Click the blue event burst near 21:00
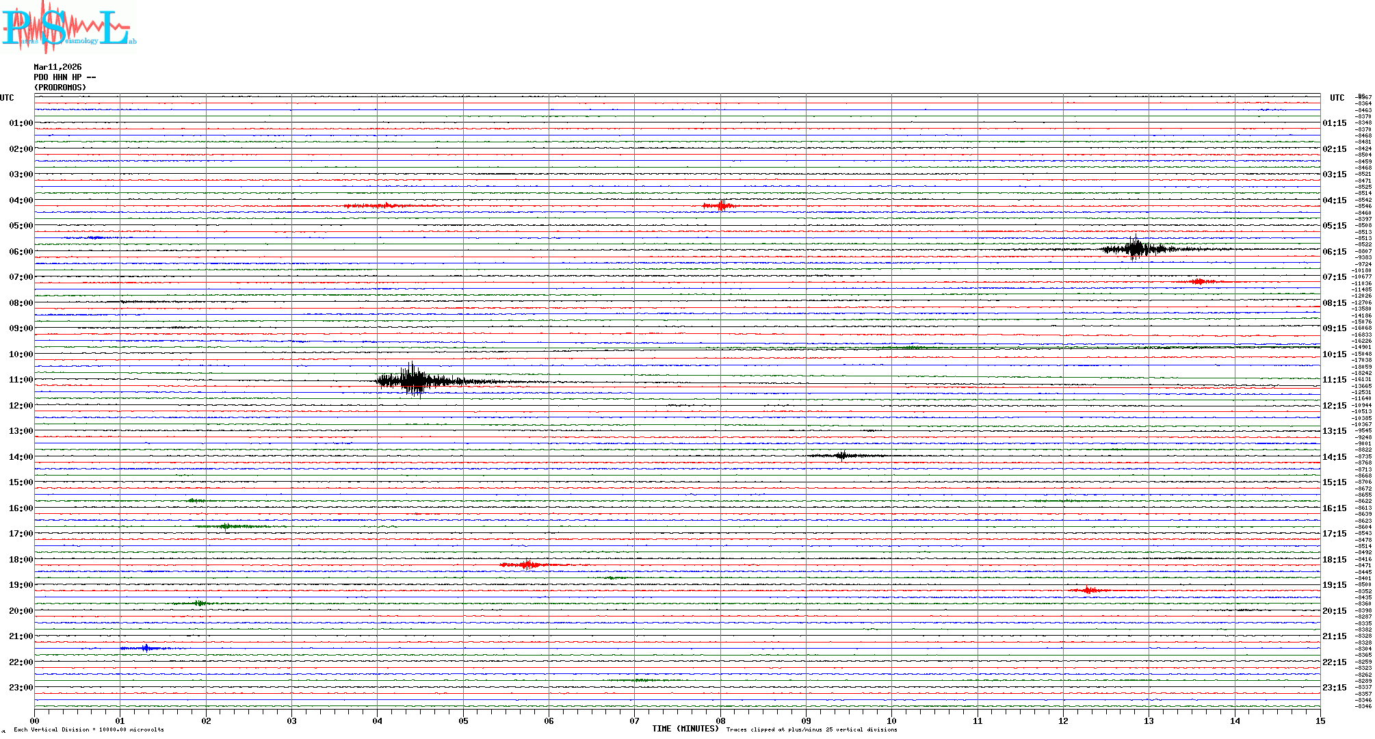Image resolution: width=1375 pixels, height=739 pixels. pos(146,648)
